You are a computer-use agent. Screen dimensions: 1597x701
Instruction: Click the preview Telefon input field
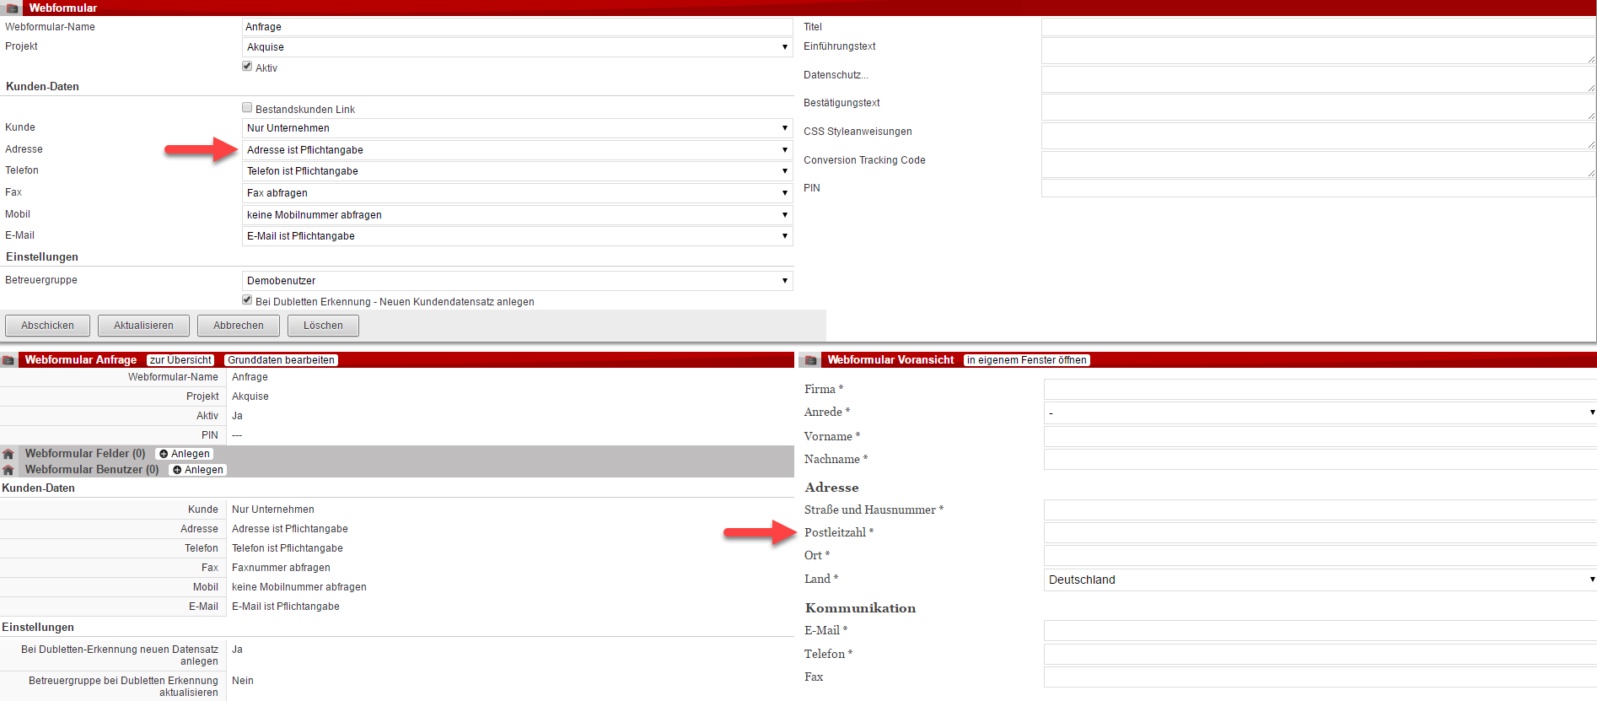(x=1320, y=654)
